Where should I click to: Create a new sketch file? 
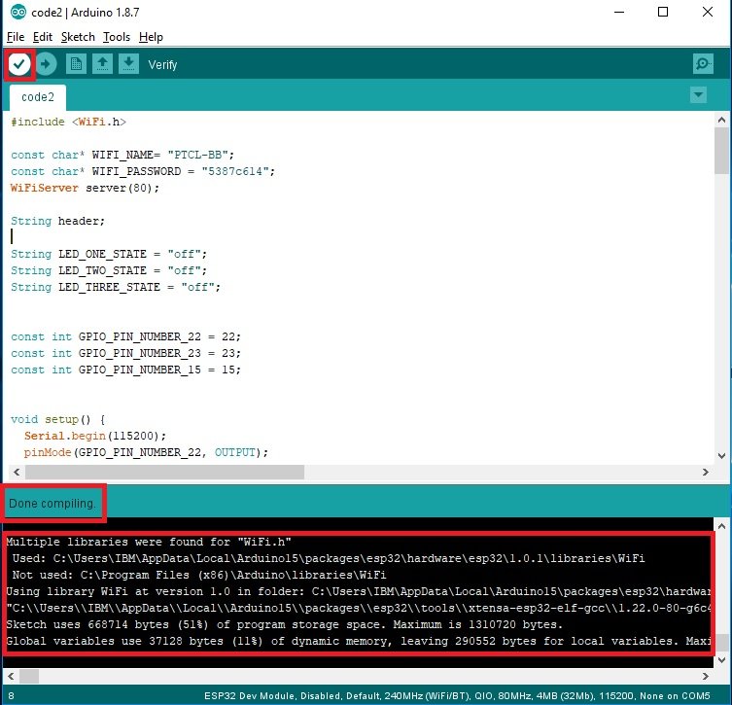tap(76, 64)
